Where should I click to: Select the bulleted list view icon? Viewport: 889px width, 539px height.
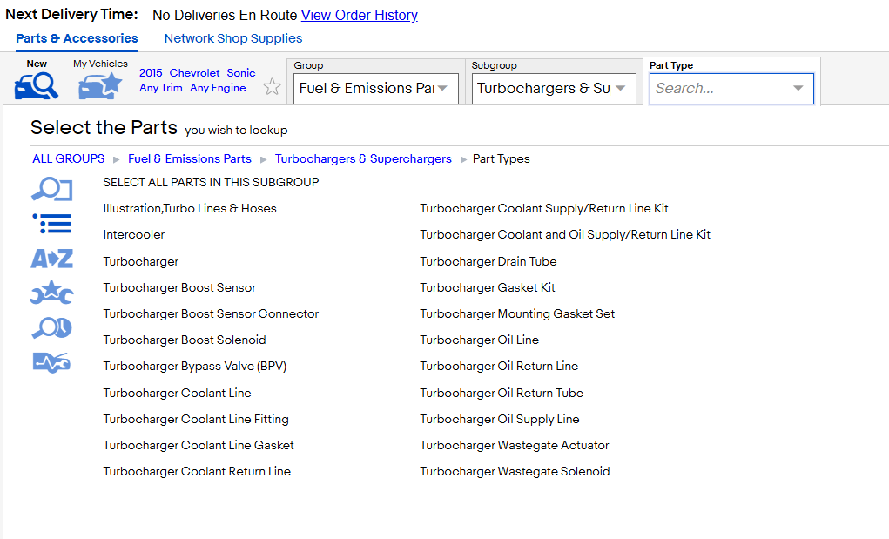51,223
